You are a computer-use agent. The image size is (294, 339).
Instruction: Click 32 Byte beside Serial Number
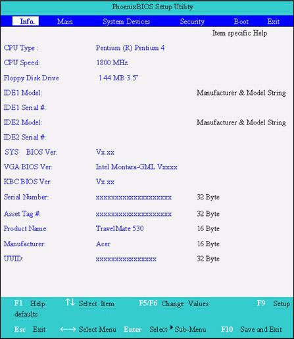click(x=208, y=197)
